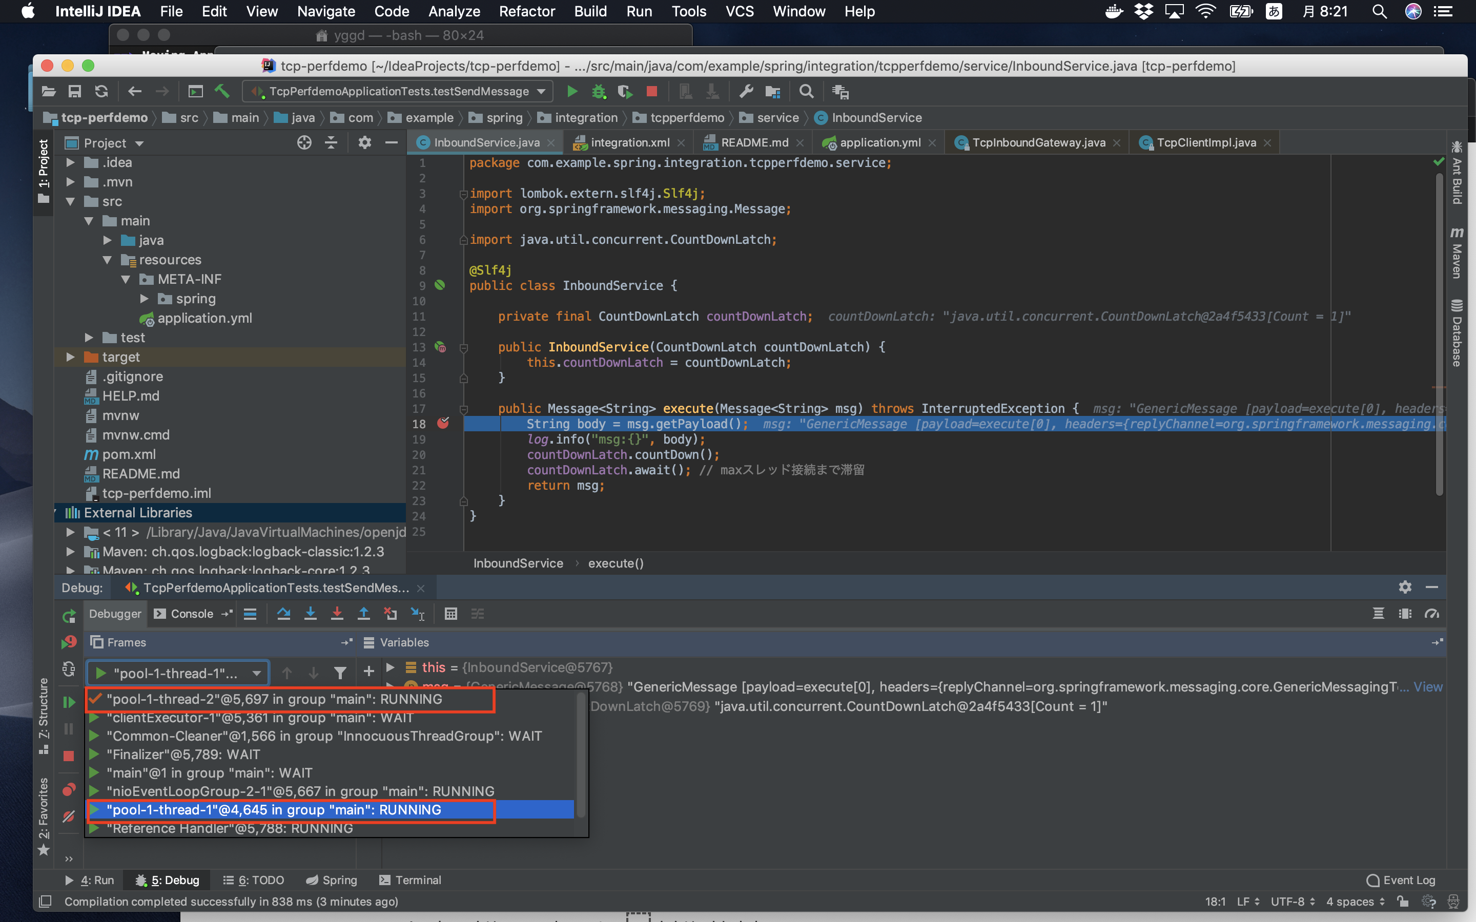Click the thread list scrollbar
The image size is (1476, 922).
click(x=581, y=756)
